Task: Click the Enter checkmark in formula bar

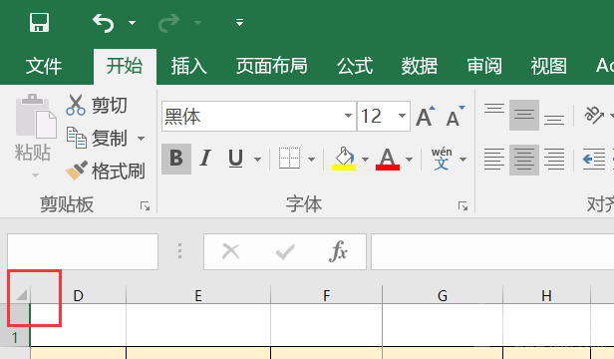Action: [x=285, y=251]
